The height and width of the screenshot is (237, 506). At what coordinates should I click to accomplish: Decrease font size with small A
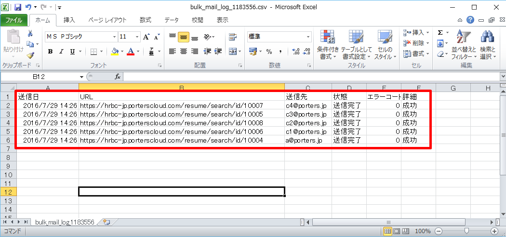157,37
